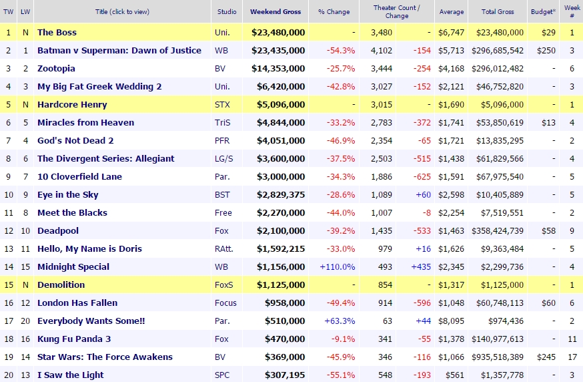Select $245 budget for Star Wars
583x382 pixels.
point(546,357)
